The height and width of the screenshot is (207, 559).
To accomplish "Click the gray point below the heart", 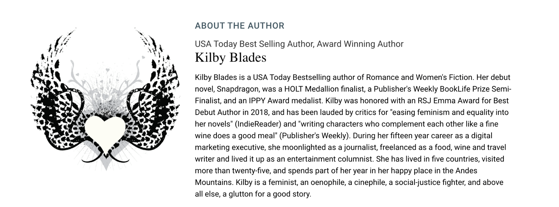I will [x=106, y=165].
